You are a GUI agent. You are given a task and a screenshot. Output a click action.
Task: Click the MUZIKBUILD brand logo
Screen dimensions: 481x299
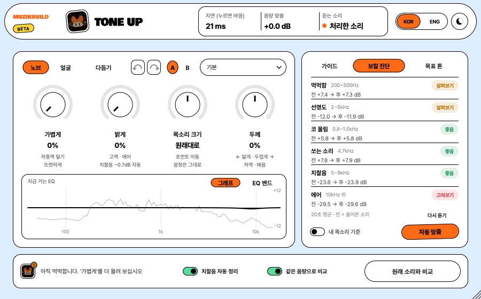pyautogui.click(x=30, y=17)
